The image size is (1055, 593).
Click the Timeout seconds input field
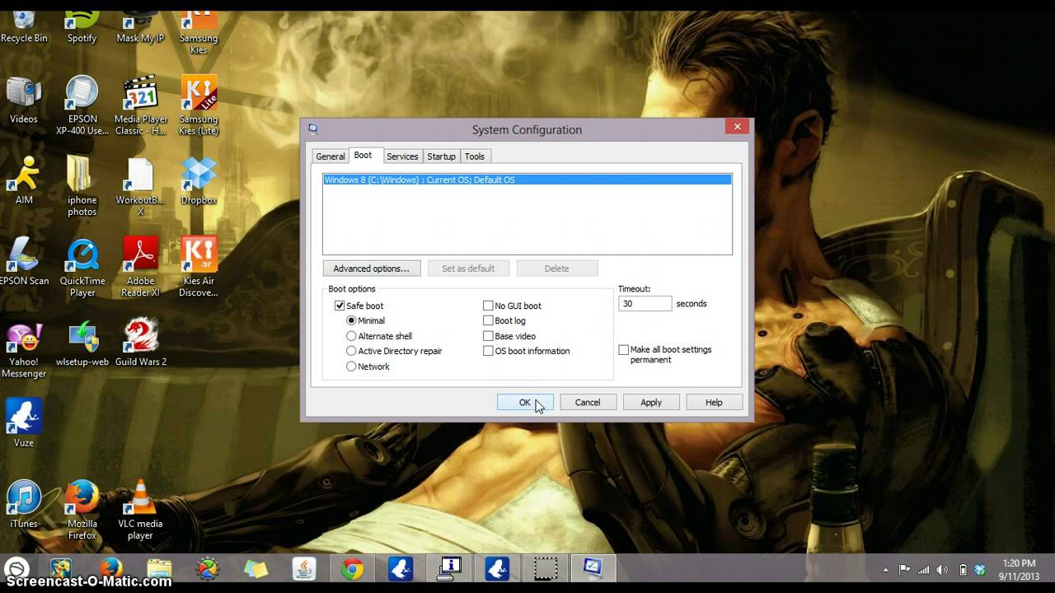click(645, 304)
